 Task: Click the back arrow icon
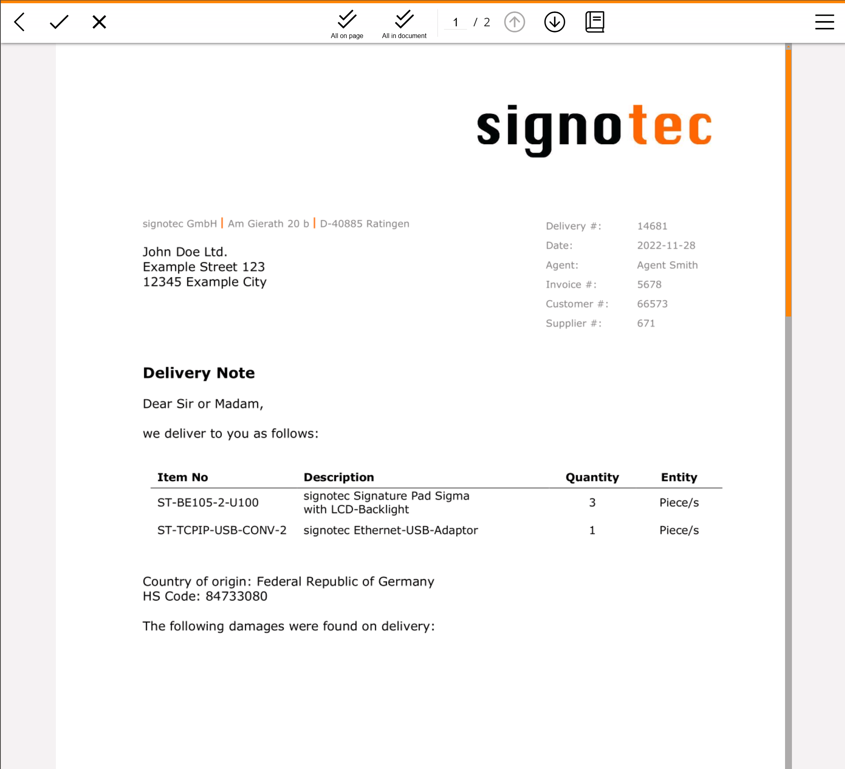pyautogui.click(x=20, y=22)
